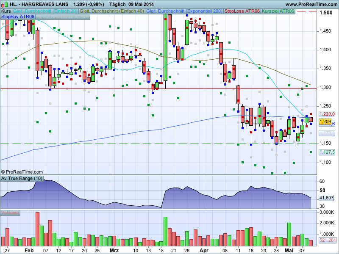Select the Av True Range (10) panel label

click(x=22, y=178)
